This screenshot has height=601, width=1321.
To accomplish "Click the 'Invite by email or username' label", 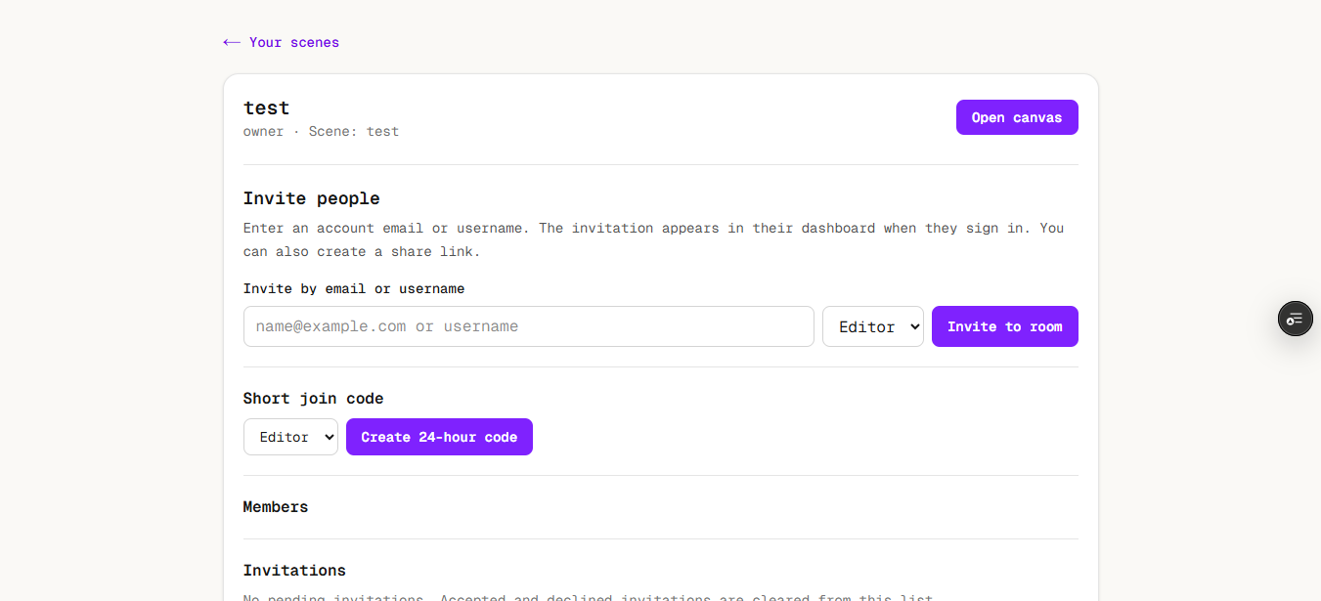I will point(354,288).
